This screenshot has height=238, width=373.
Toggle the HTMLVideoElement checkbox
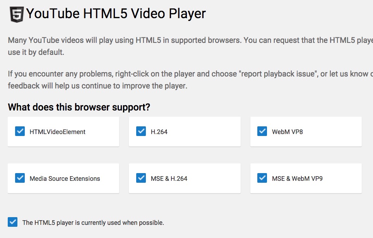click(20, 131)
